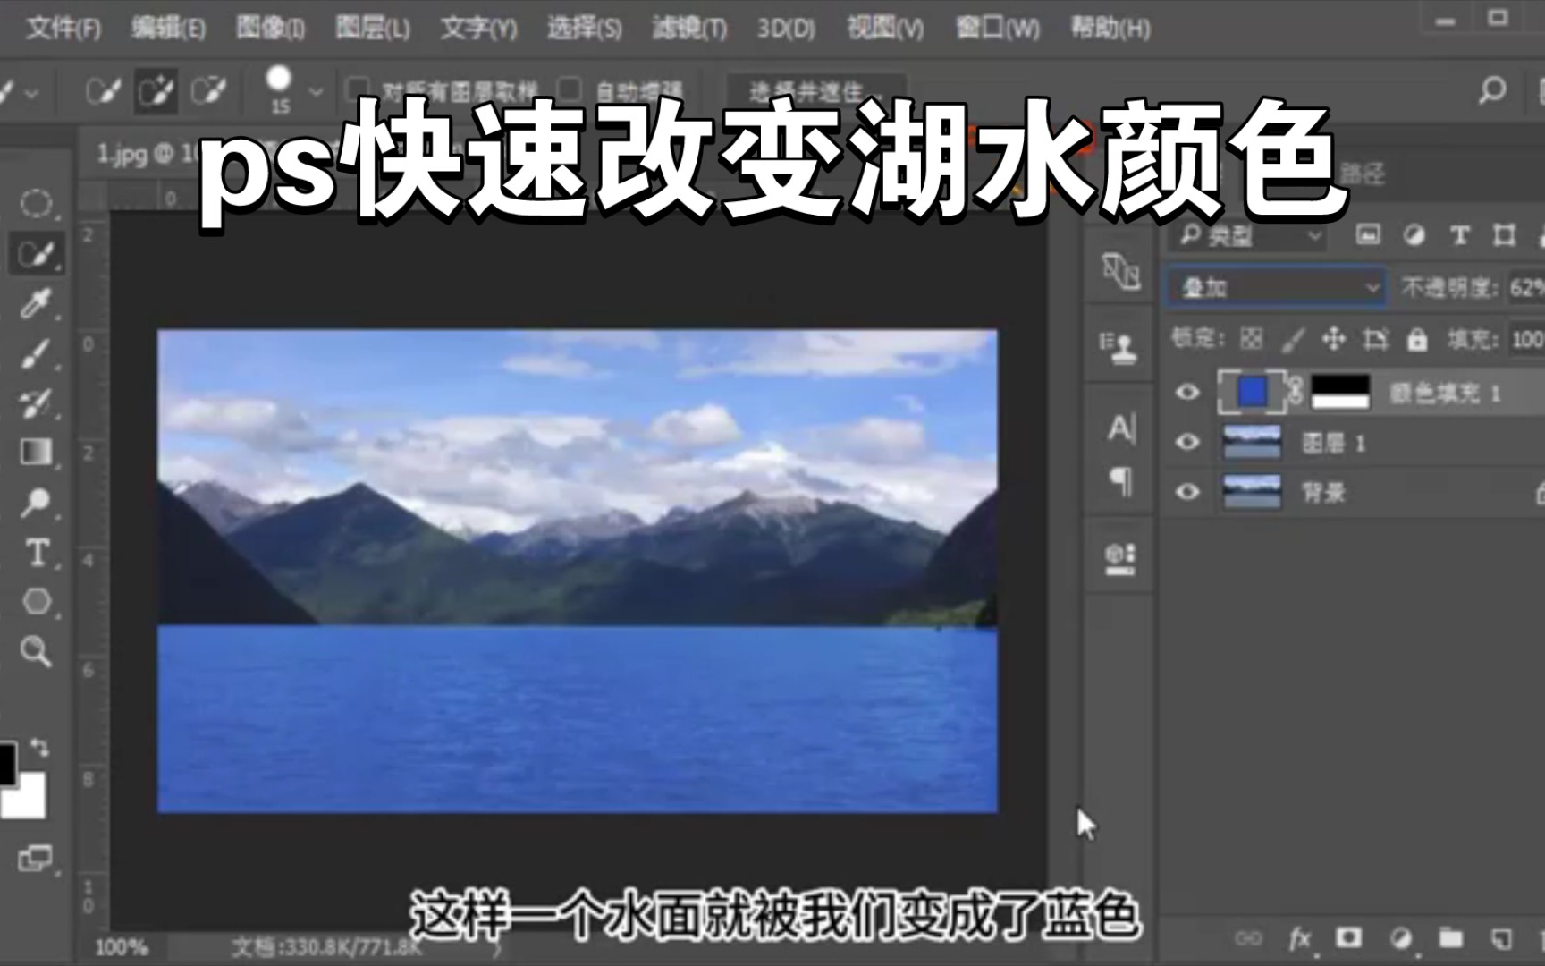Open the 图像(I) menu
The image size is (1545, 966).
271,29
